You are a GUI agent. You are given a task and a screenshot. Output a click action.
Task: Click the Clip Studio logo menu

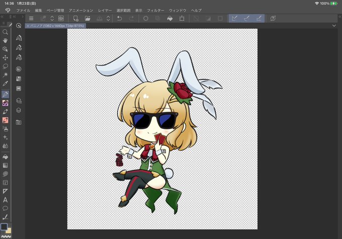(x=8, y=10)
